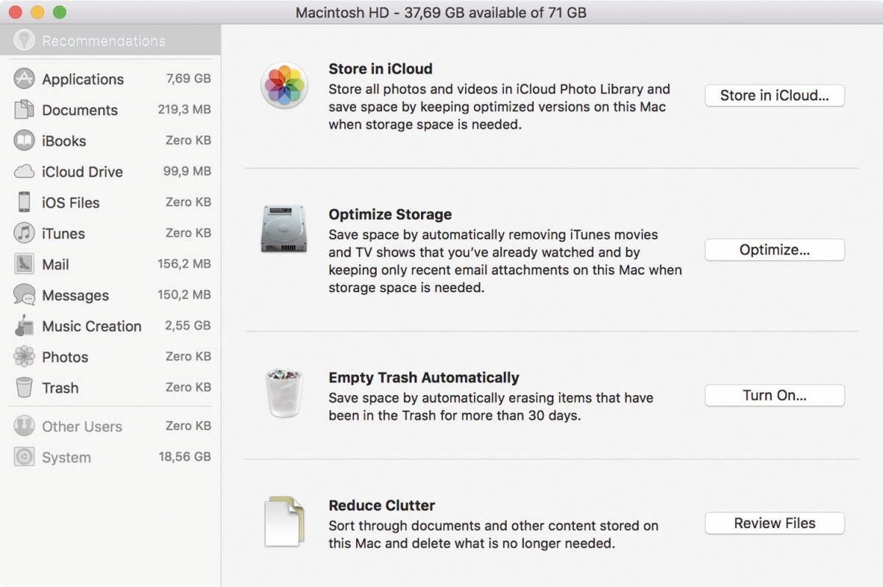The width and height of the screenshot is (883, 587).
Task: Click the System label in sidebar
Action: tap(67, 457)
